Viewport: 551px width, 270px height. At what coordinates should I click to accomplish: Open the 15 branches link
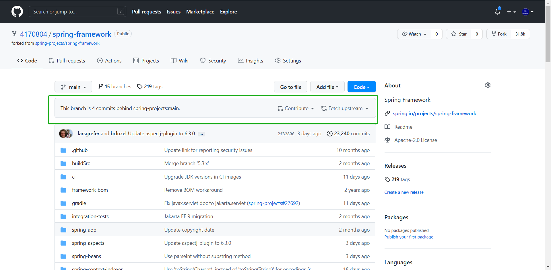pos(115,87)
